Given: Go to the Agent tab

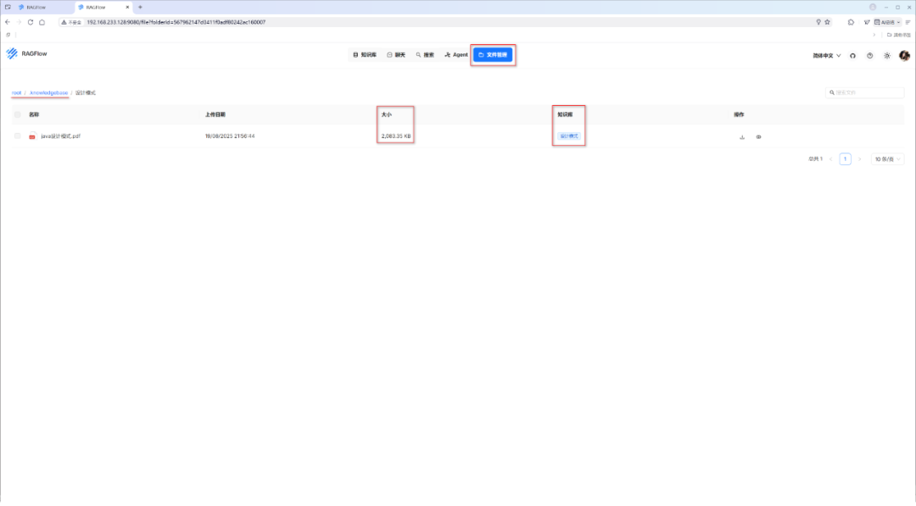Looking at the screenshot, I should point(455,55).
